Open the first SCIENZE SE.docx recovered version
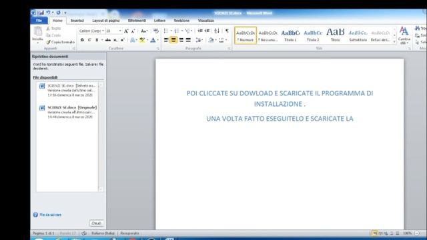This screenshot has width=427, height=240. point(67,91)
